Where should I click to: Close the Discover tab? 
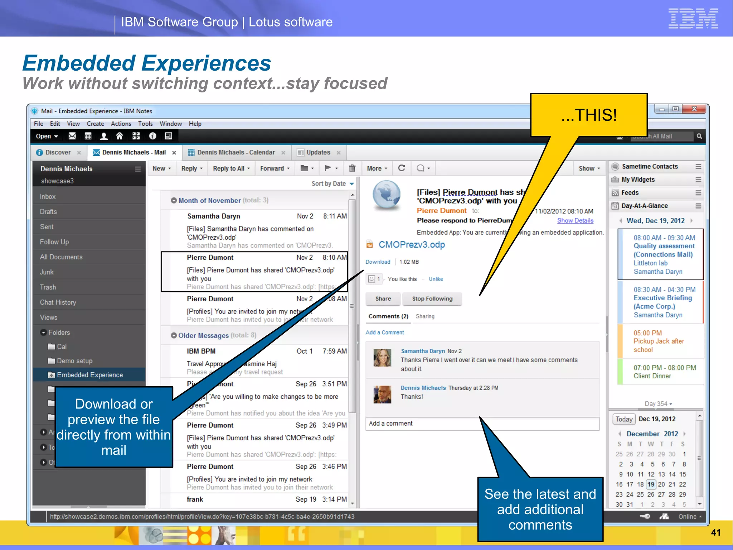79,153
